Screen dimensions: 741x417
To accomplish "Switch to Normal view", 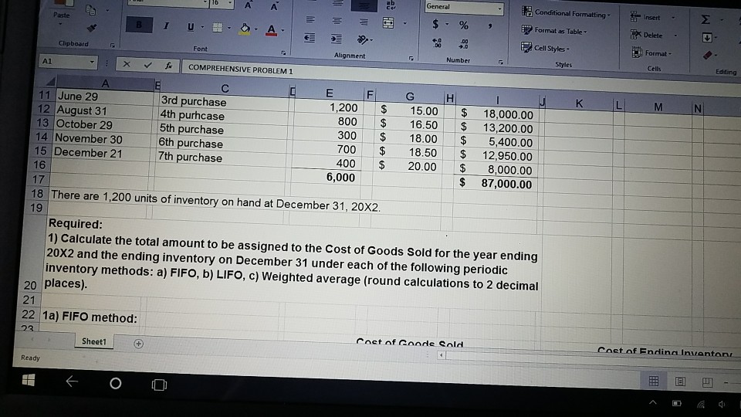I will [x=654, y=381].
